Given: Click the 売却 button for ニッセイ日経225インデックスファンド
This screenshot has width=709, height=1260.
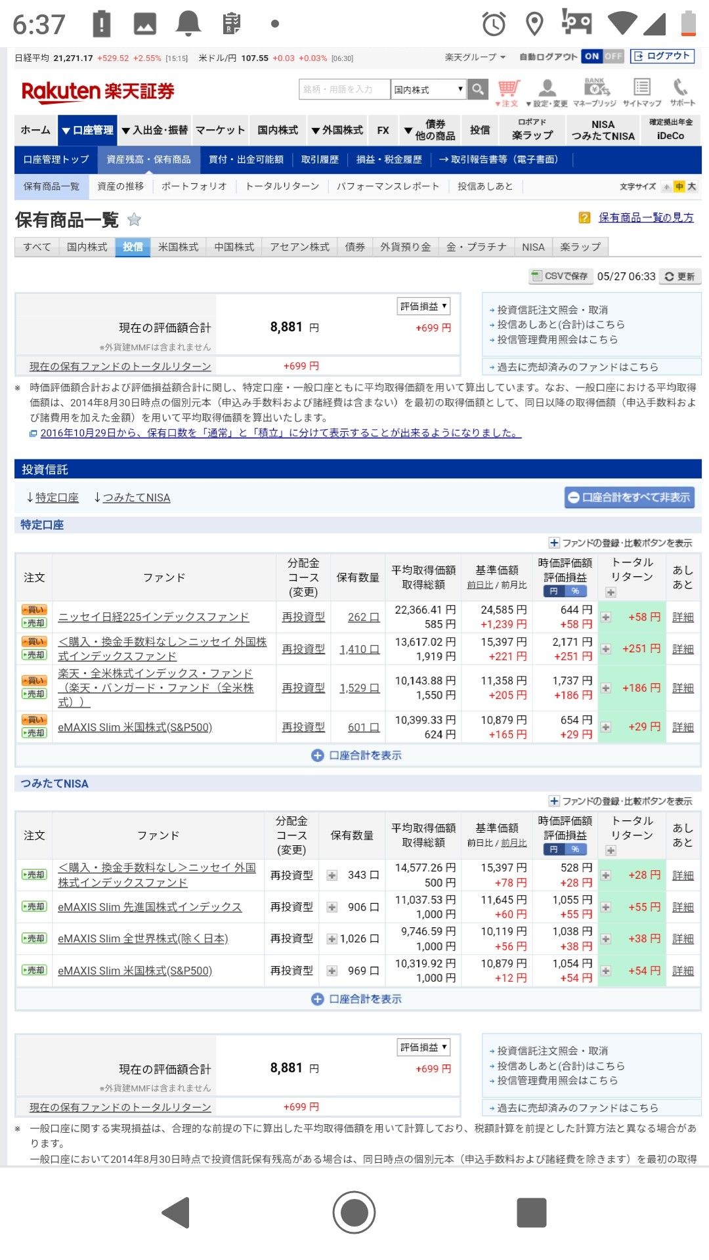Looking at the screenshot, I should point(34,623).
